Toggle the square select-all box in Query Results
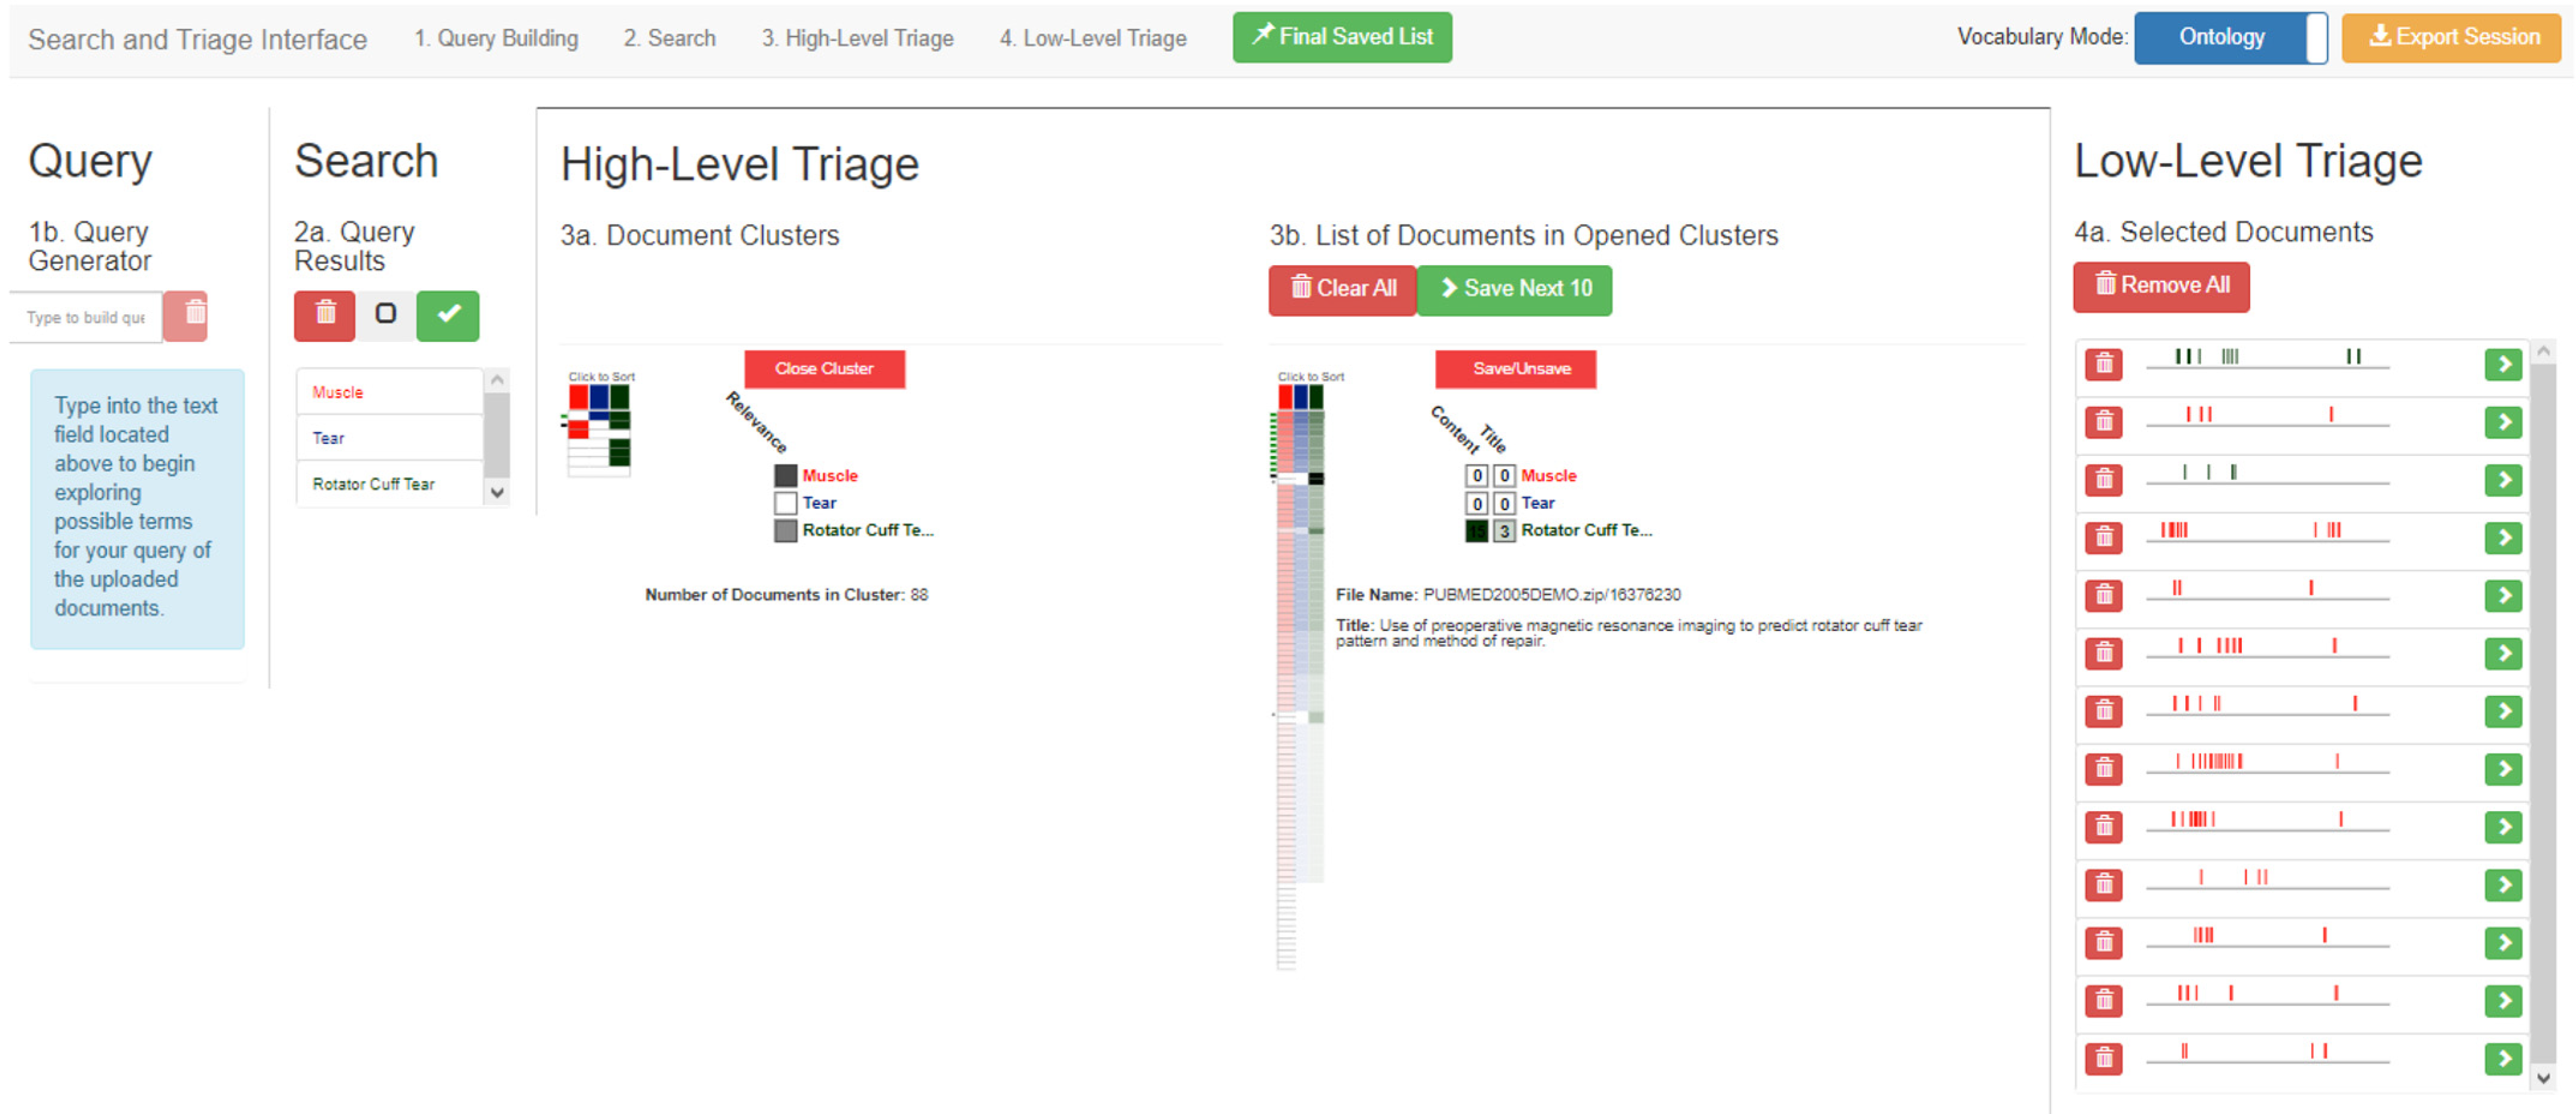This screenshot has height=1114, width=2576. click(x=386, y=314)
